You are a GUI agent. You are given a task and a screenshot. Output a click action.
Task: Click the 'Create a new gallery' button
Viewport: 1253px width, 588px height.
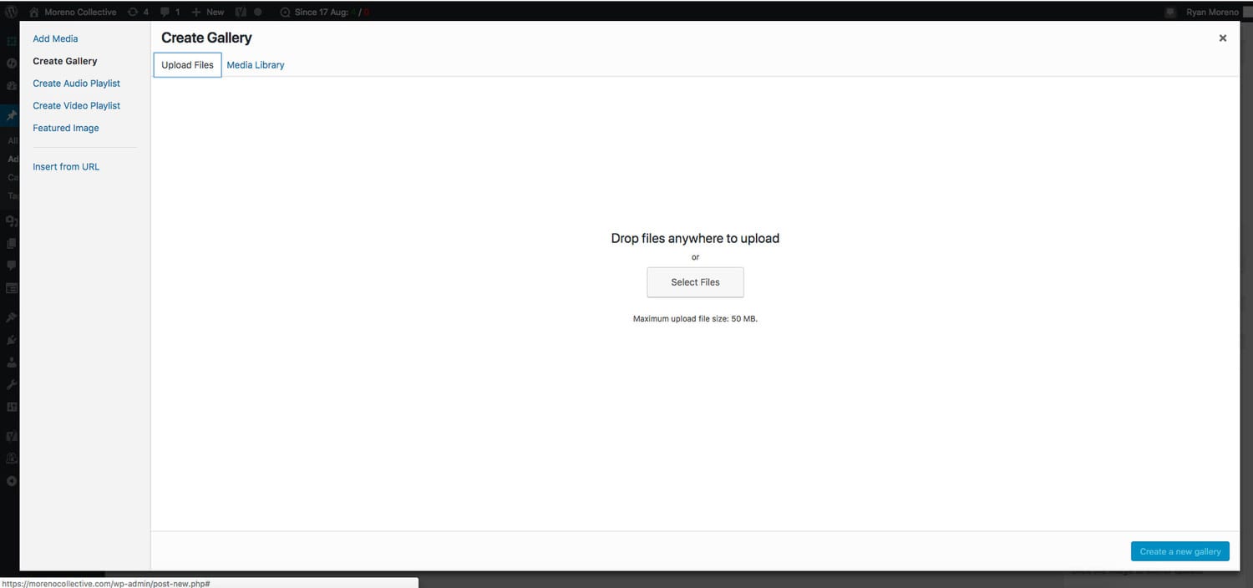[x=1179, y=551]
